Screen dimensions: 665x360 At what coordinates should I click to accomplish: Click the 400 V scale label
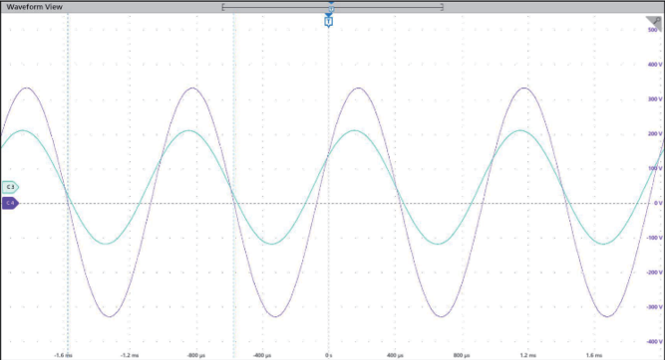click(x=654, y=65)
